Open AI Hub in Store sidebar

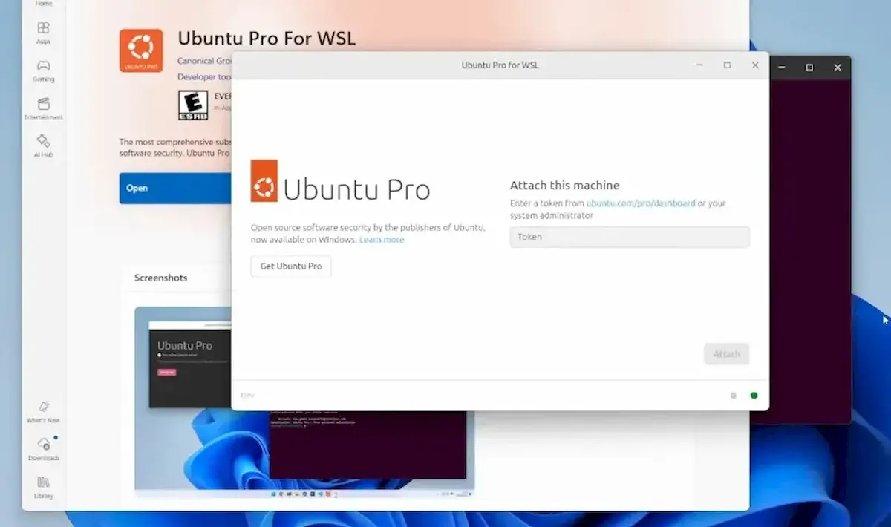(x=43, y=145)
